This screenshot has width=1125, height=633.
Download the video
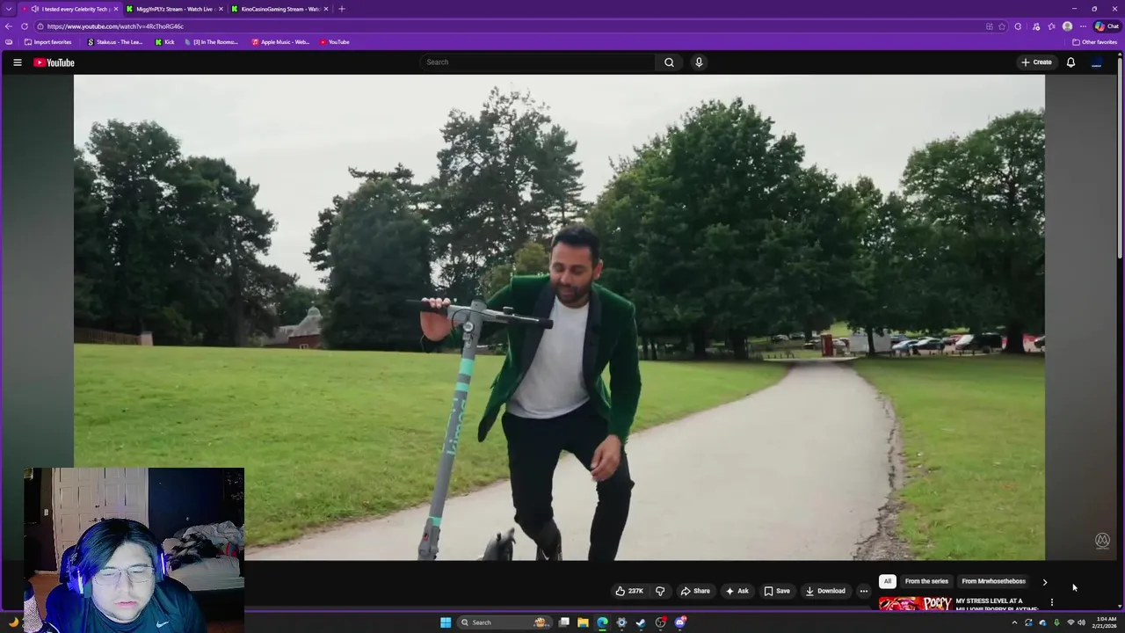tap(825, 591)
